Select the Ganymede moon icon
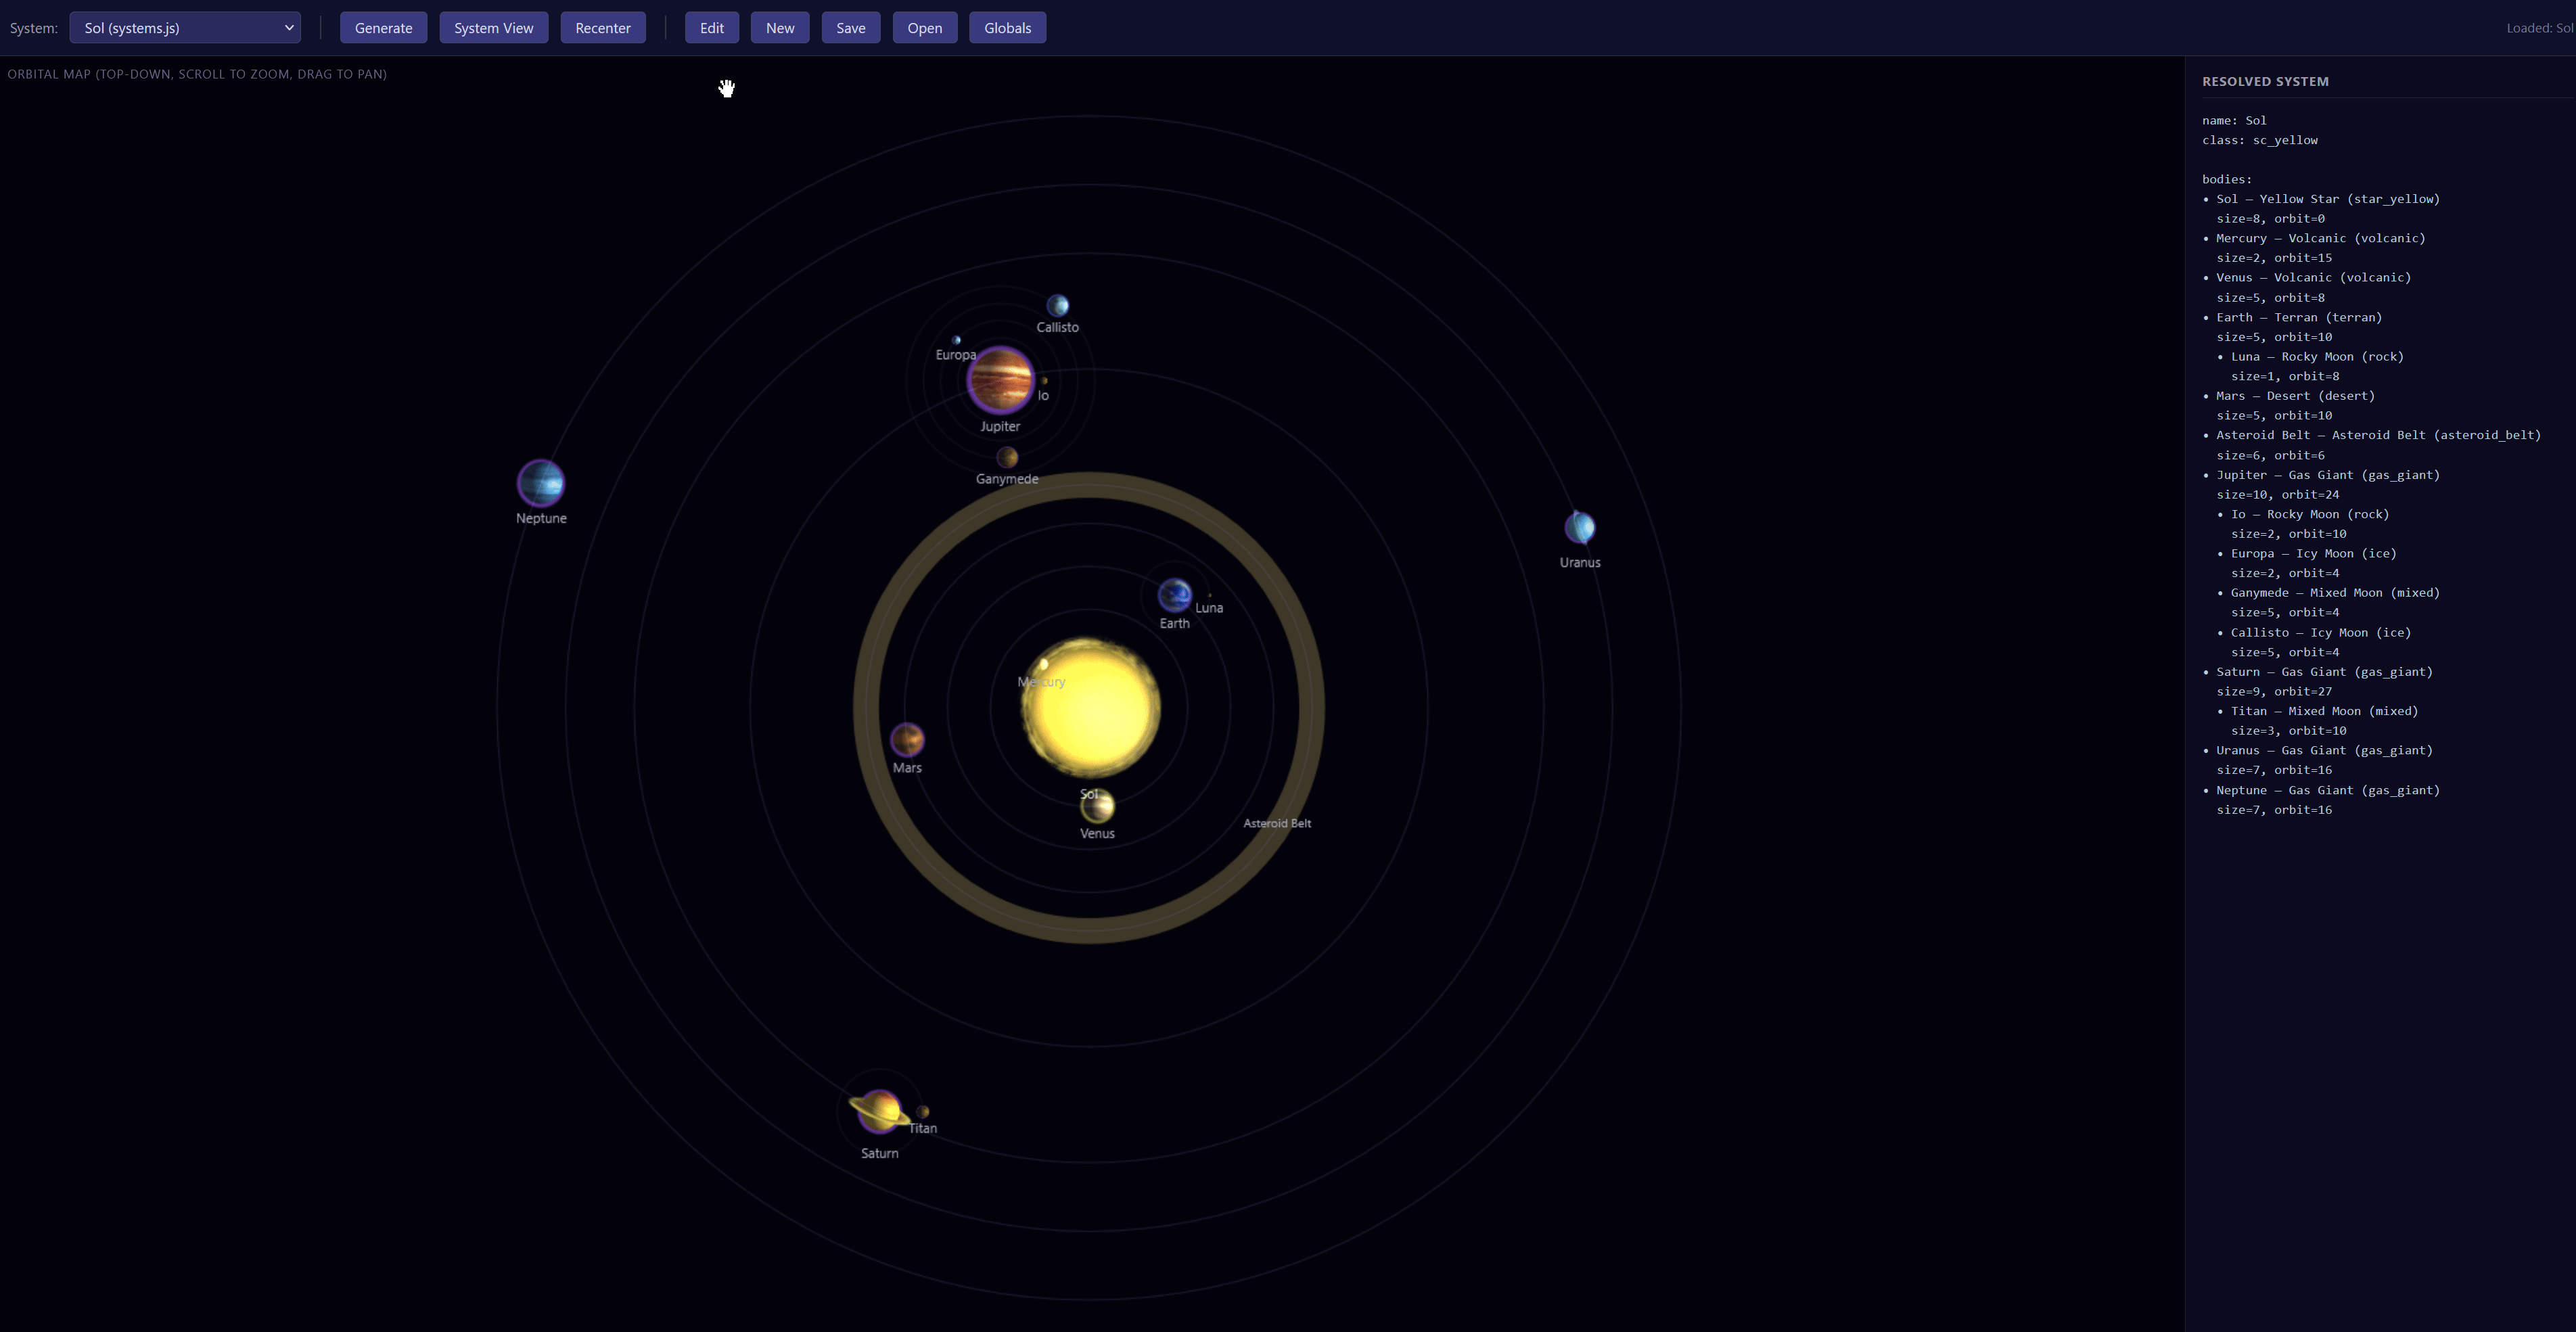This screenshot has height=1332, width=2576. click(x=1007, y=457)
